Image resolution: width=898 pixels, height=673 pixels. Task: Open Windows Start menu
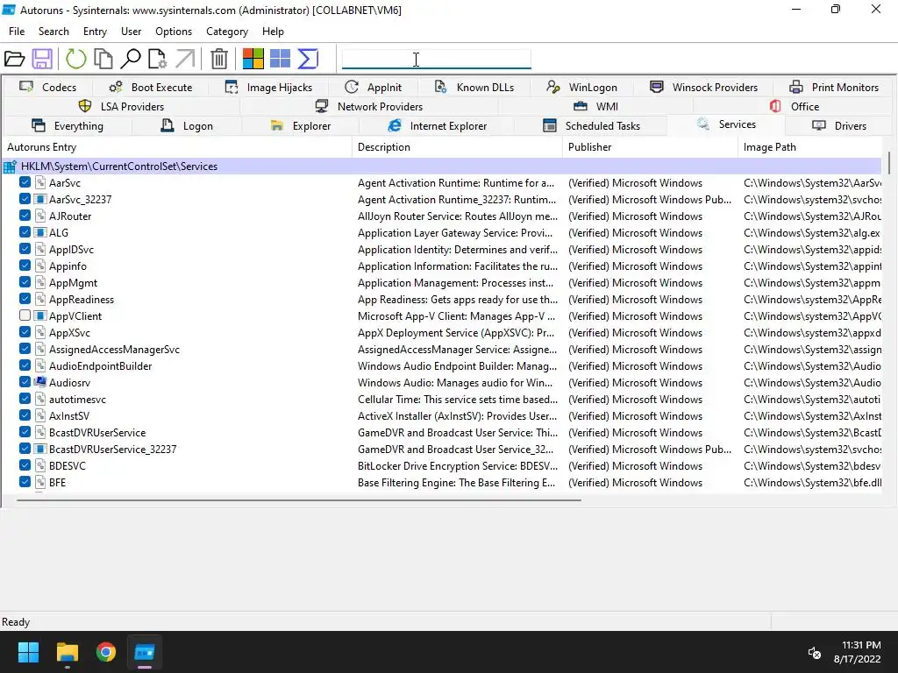click(28, 652)
